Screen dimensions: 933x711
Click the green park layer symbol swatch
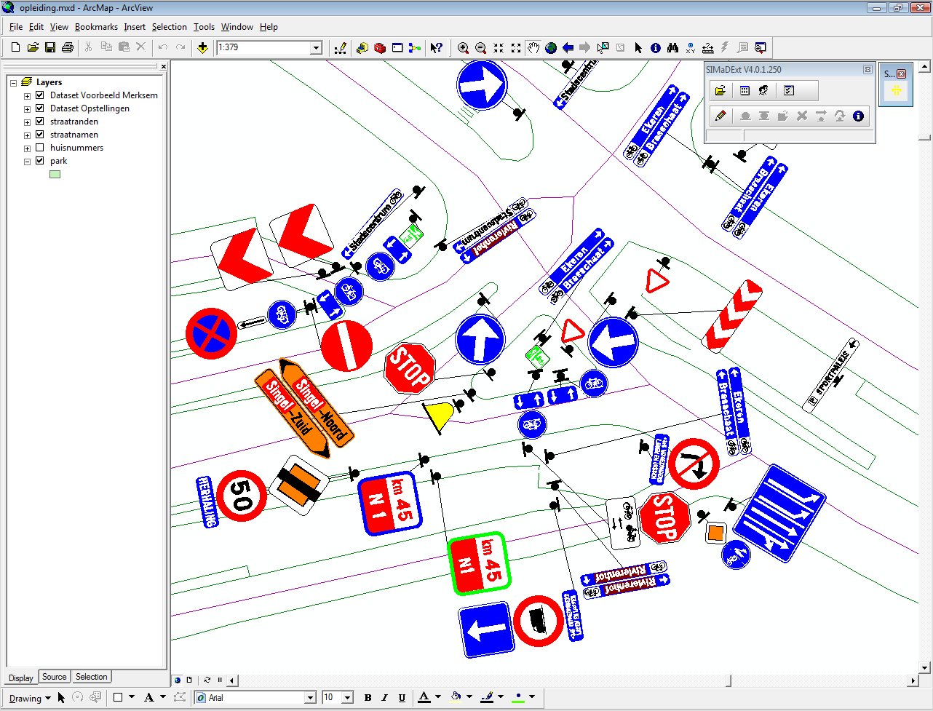point(55,174)
